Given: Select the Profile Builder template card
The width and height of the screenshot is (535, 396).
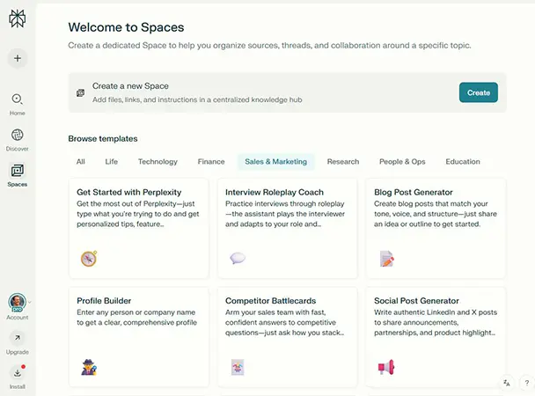Looking at the screenshot, I should pyautogui.click(x=139, y=337).
